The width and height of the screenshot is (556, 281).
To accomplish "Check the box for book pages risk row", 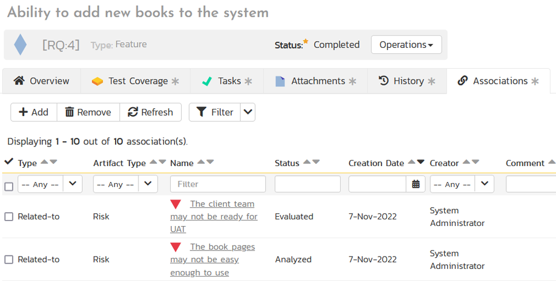I will click(x=9, y=259).
